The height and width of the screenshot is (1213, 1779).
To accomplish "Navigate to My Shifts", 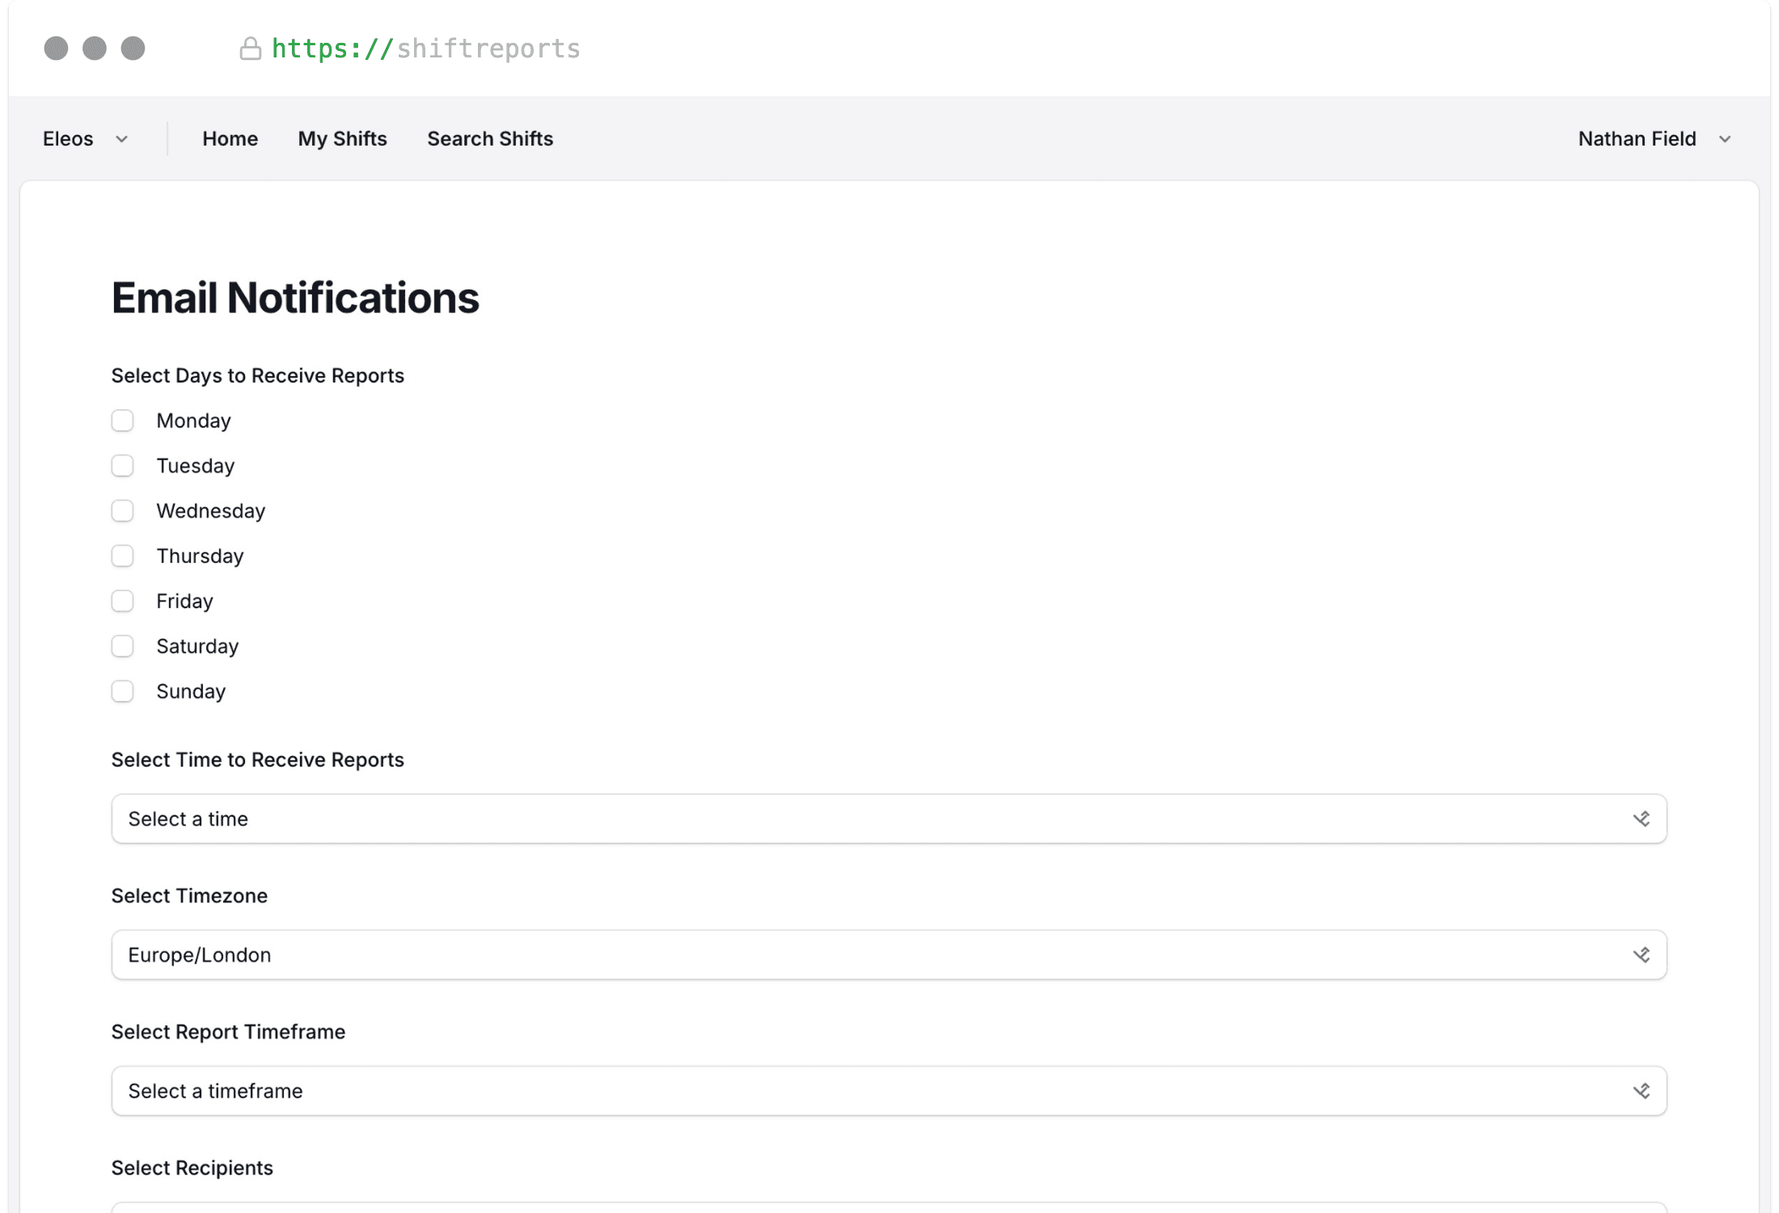I will coord(342,138).
